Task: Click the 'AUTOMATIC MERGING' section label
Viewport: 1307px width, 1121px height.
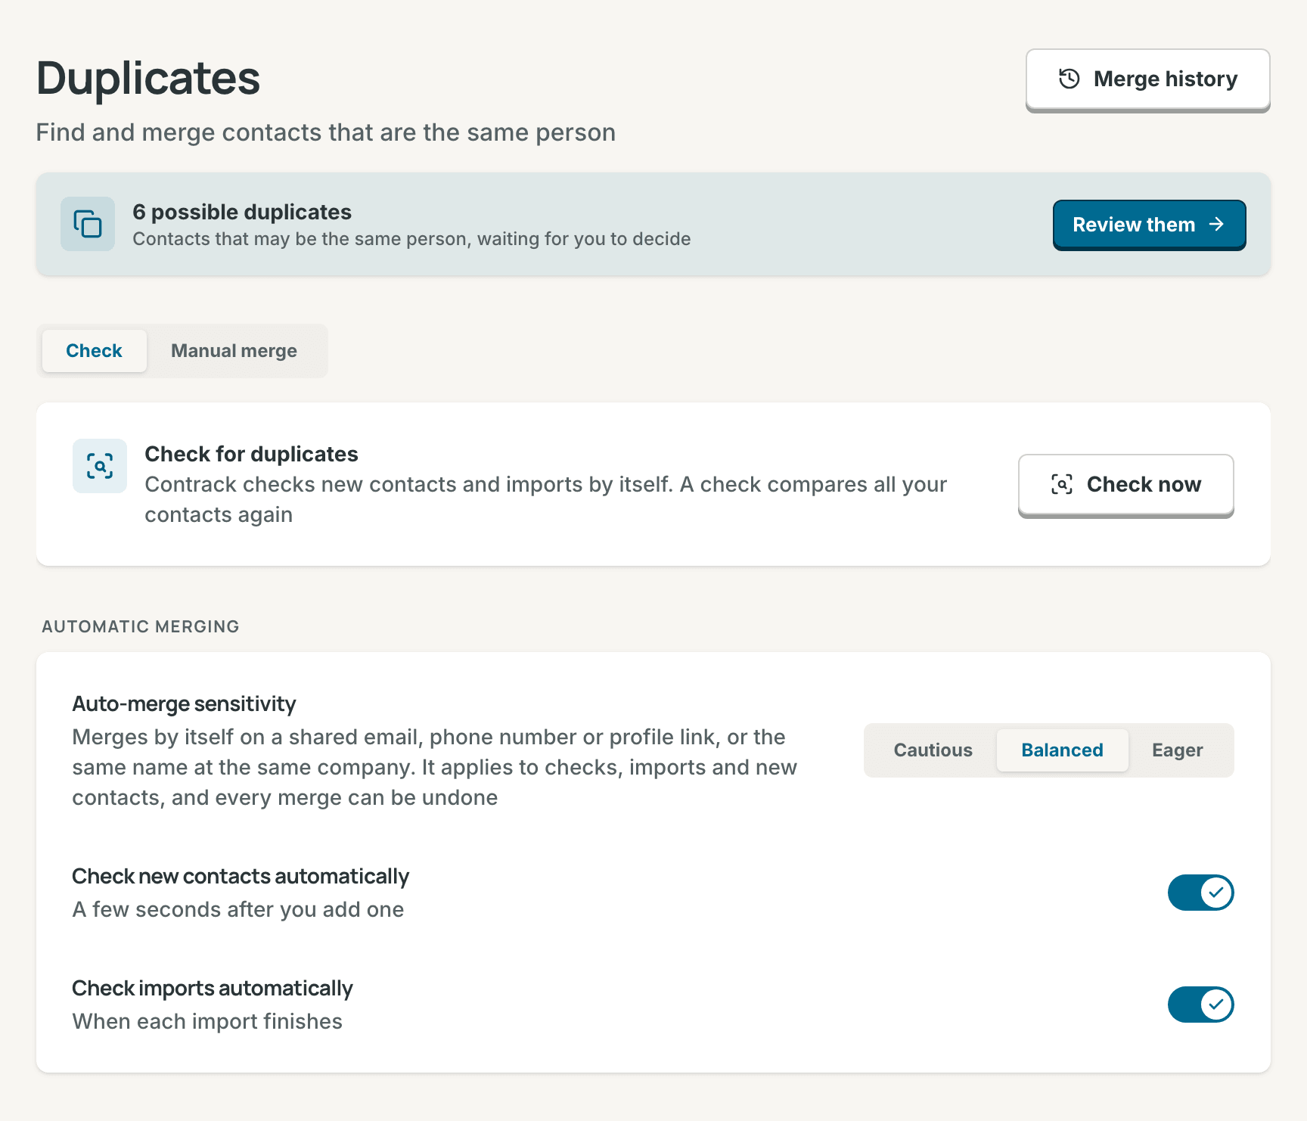Action: (141, 626)
